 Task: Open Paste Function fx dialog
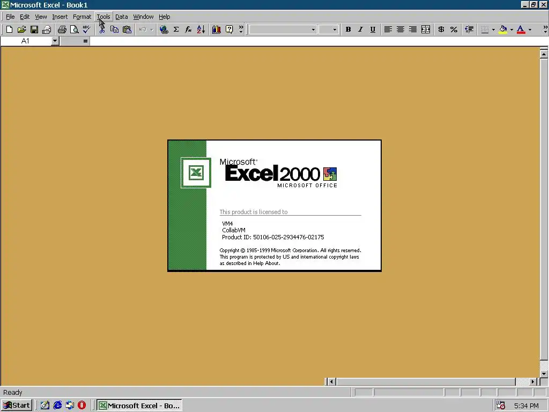(x=188, y=30)
